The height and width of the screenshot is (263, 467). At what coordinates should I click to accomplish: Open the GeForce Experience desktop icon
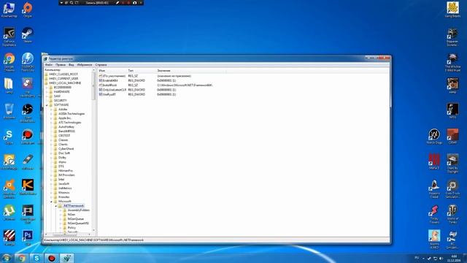(9, 37)
